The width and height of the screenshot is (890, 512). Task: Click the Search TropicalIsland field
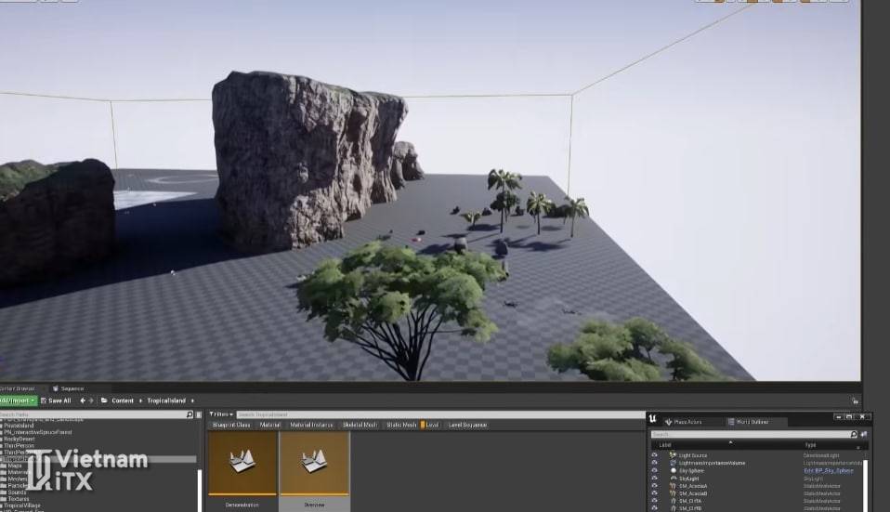point(440,415)
